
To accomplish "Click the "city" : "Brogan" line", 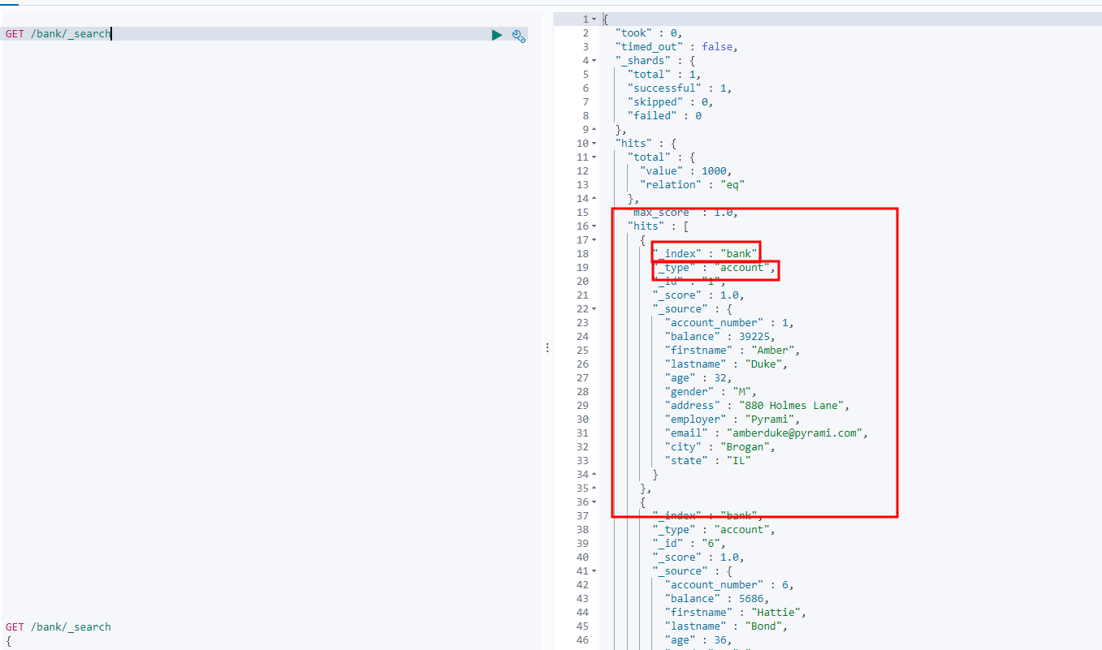I will (x=720, y=446).
